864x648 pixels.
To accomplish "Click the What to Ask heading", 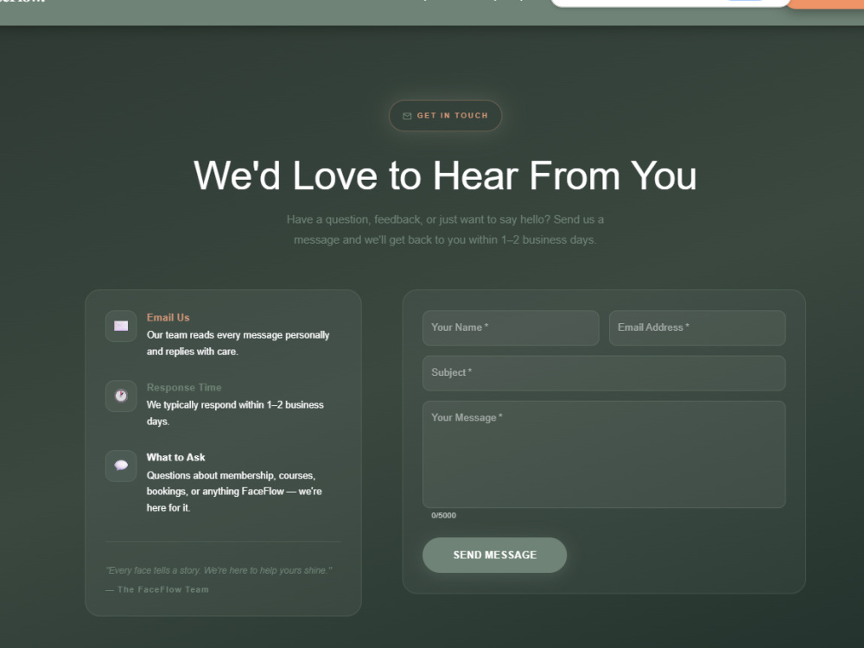I will click(x=175, y=457).
